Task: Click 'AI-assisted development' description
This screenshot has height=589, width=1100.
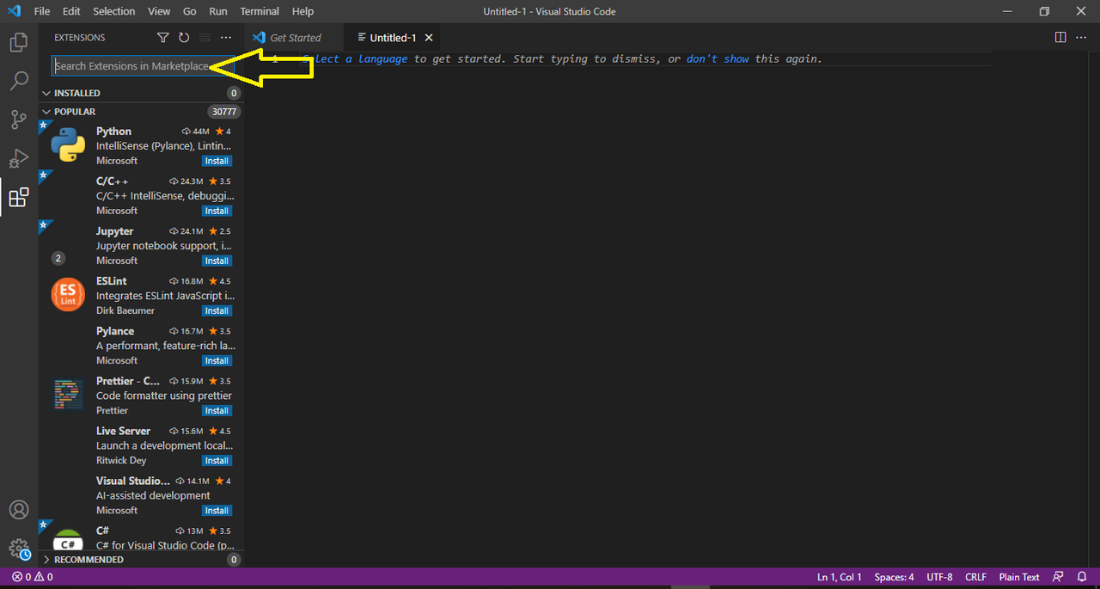Action: coord(153,495)
